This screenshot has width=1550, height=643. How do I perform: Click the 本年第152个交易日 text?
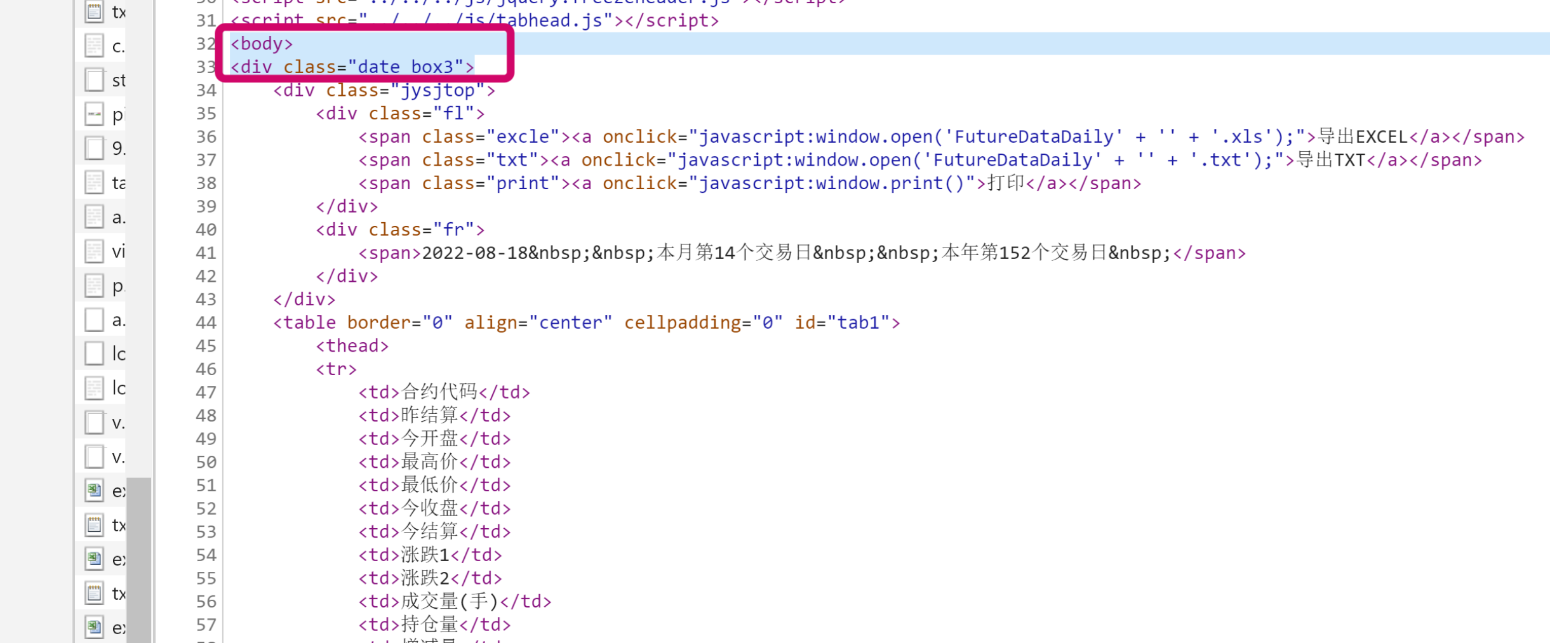[x=1025, y=253]
